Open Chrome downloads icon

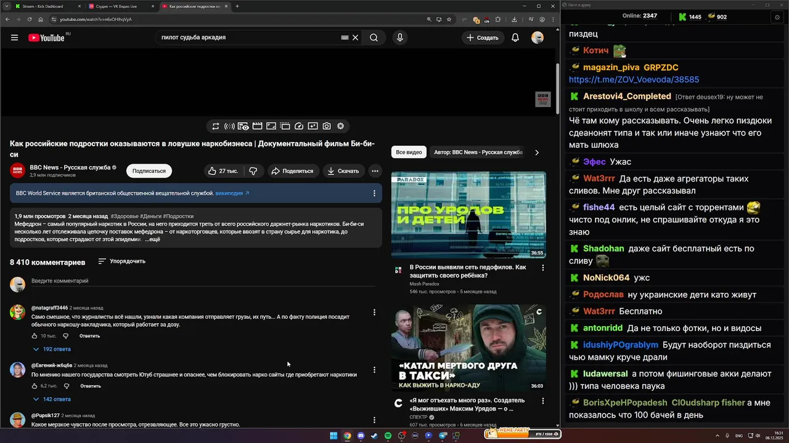(x=514, y=19)
